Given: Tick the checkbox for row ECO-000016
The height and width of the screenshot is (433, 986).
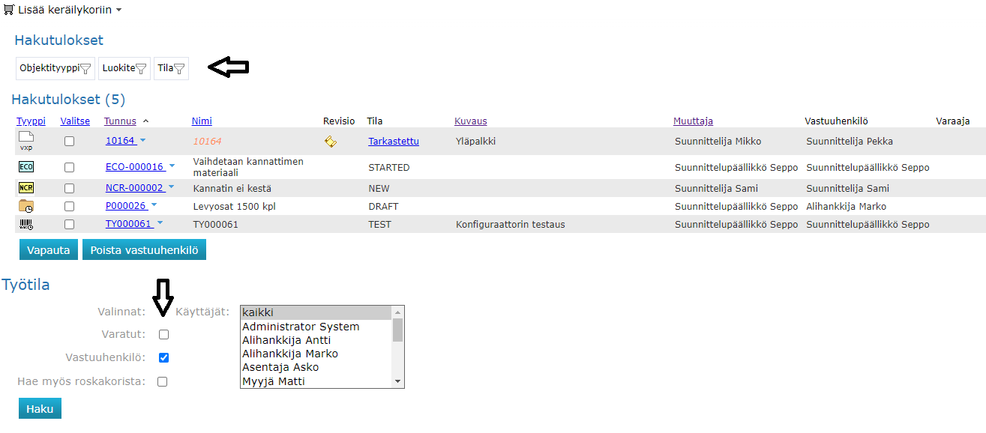Looking at the screenshot, I should coord(69,167).
